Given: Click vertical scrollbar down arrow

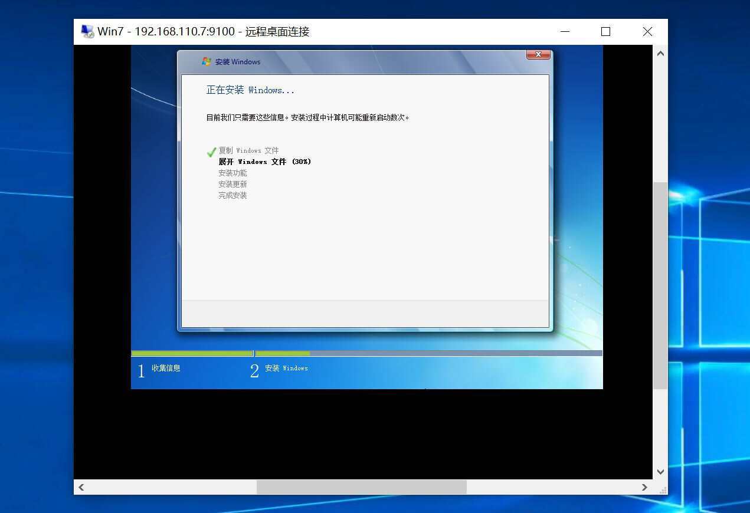Looking at the screenshot, I should (660, 472).
